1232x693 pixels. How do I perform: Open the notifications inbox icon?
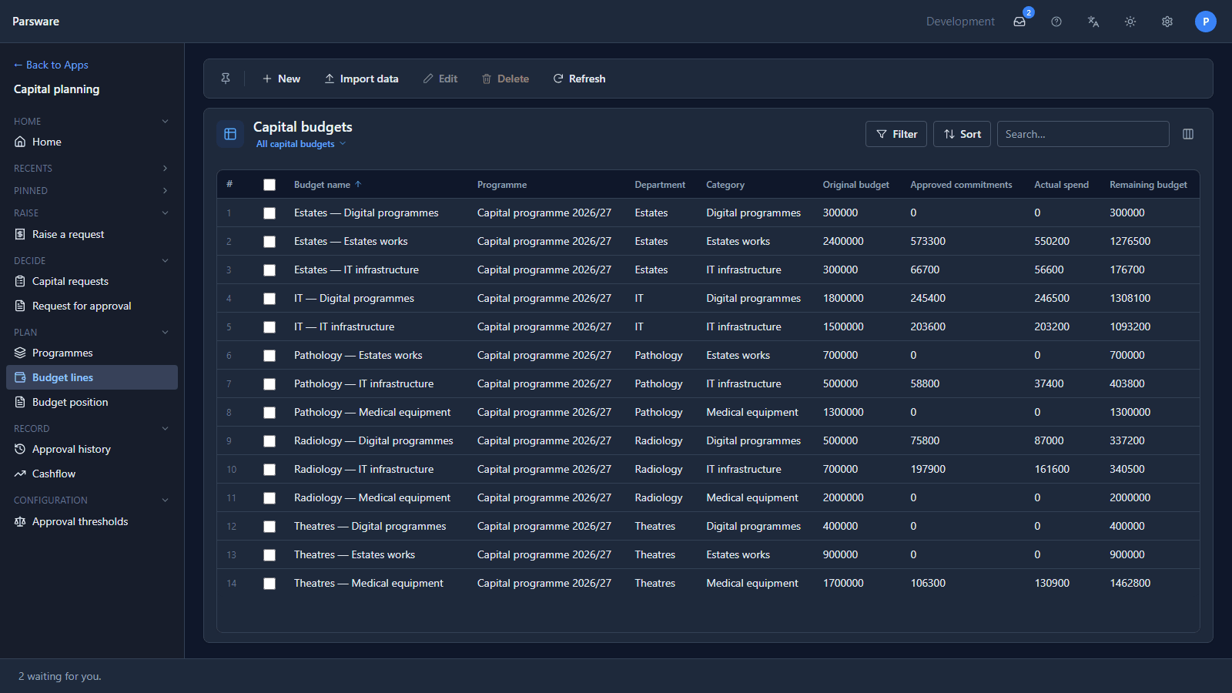click(x=1019, y=22)
